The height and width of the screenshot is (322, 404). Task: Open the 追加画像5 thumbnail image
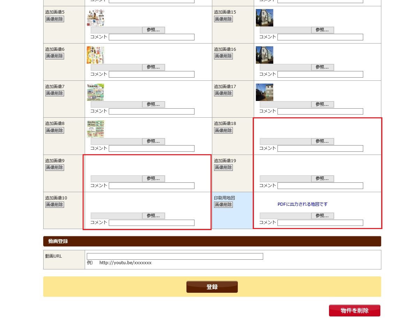click(96, 18)
